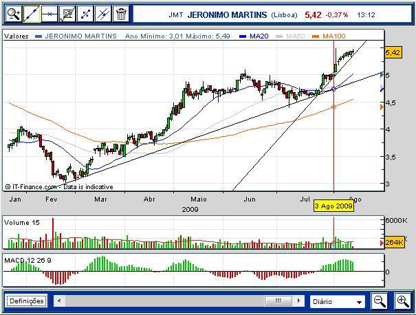Open the chart text annotation tool
The image size is (416, 315).
[x=67, y=14]
